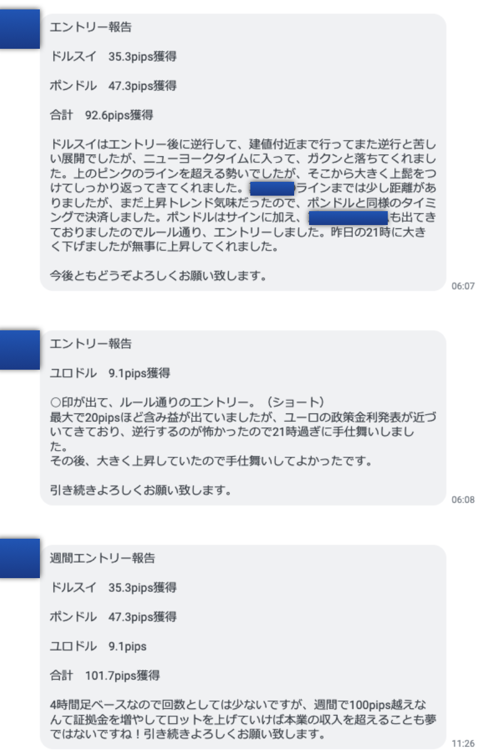Click ユロドル 9.1pips in the weekly report
The width and height of the screenshot is (488, 756).
(x=98, y=646)
